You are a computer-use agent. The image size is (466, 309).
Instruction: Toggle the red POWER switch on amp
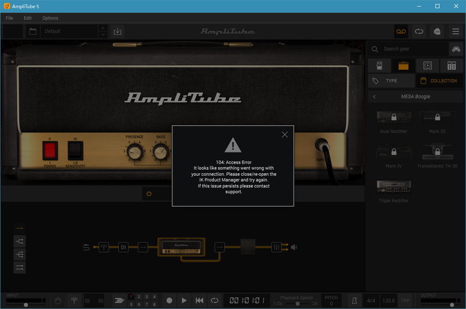pyautogui.click(x=50, y=151)
